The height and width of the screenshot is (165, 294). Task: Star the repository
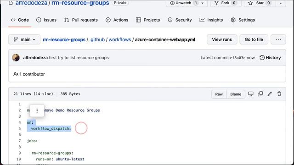click(260, 3)
